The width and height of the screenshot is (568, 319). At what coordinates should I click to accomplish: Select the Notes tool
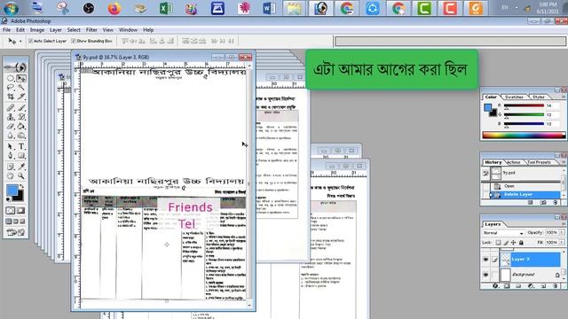coord(11,167)
